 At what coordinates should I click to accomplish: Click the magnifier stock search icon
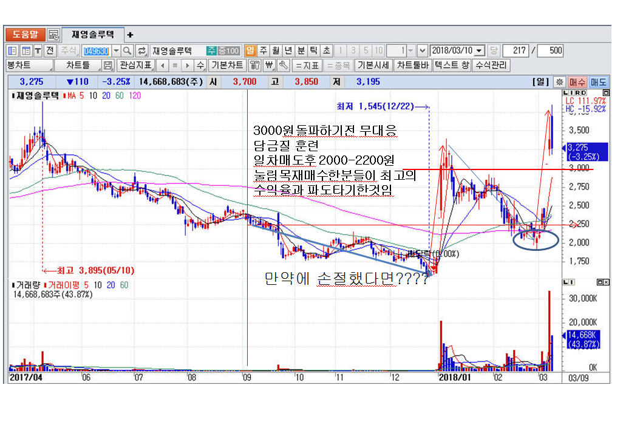point(128,50)
